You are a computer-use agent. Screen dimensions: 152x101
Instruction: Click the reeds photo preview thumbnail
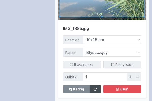[x=102, y=9]
